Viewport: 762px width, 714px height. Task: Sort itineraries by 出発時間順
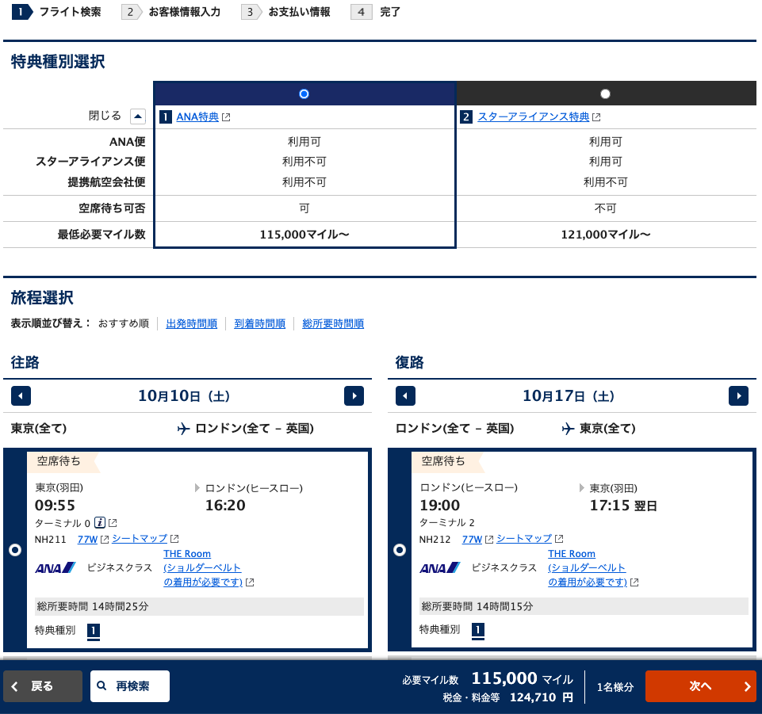(x=191, y=323)
